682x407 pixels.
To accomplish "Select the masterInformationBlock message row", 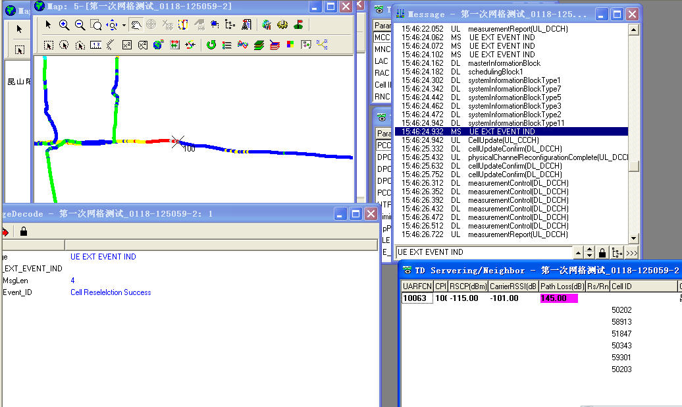I will pos(511,63).
